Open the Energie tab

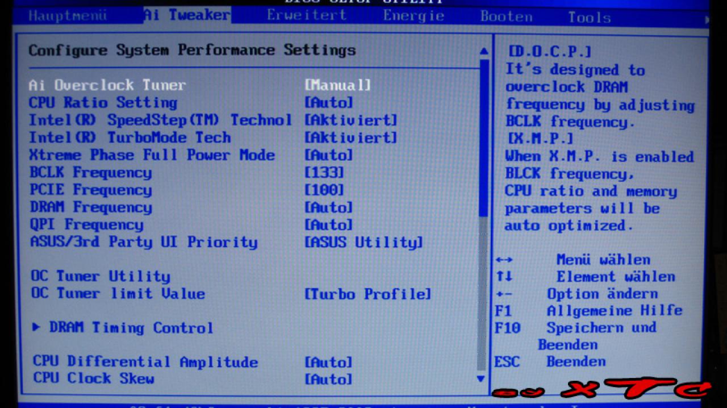pos(413,15)
